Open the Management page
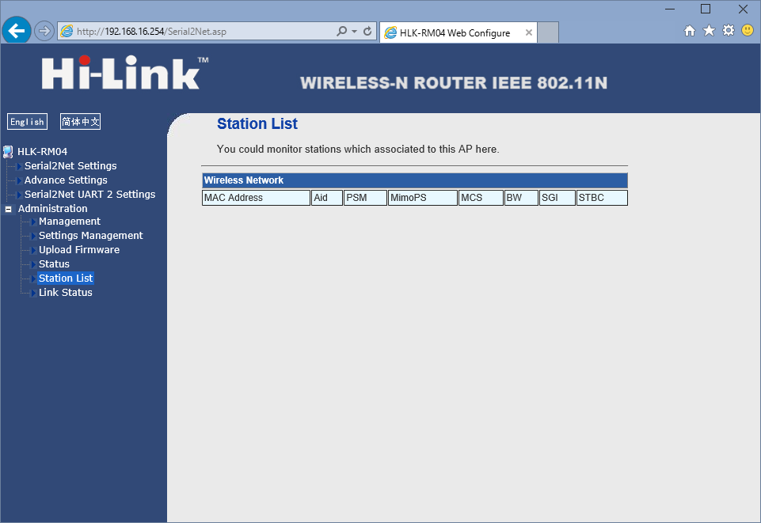Screen dimensions: 761x523 tap(70, 222)
